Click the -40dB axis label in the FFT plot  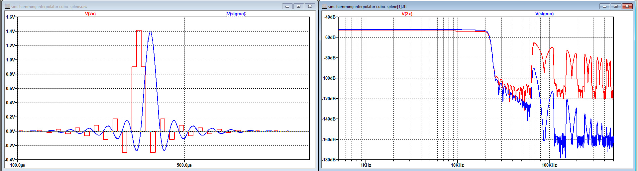[330, 17]
